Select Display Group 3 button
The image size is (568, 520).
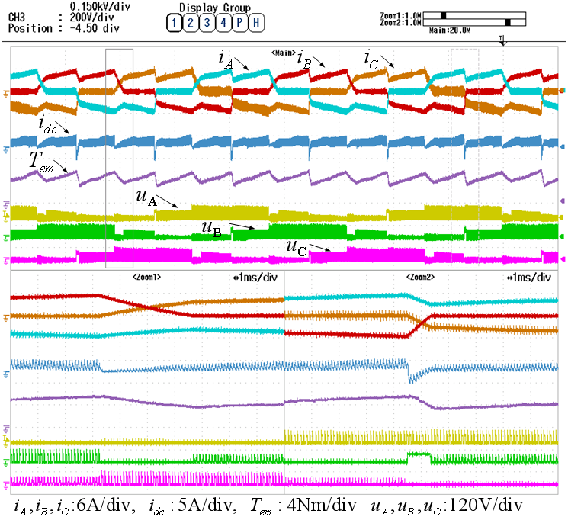click(x=207, y=23)
